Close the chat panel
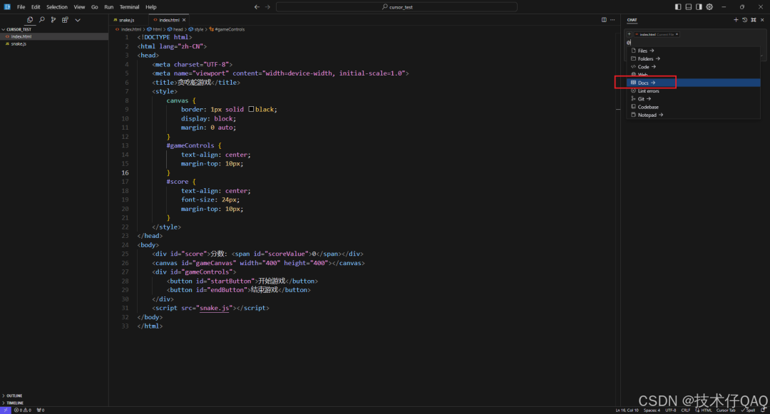Screen dimensions: 770x414 click(x=762, y=20)
